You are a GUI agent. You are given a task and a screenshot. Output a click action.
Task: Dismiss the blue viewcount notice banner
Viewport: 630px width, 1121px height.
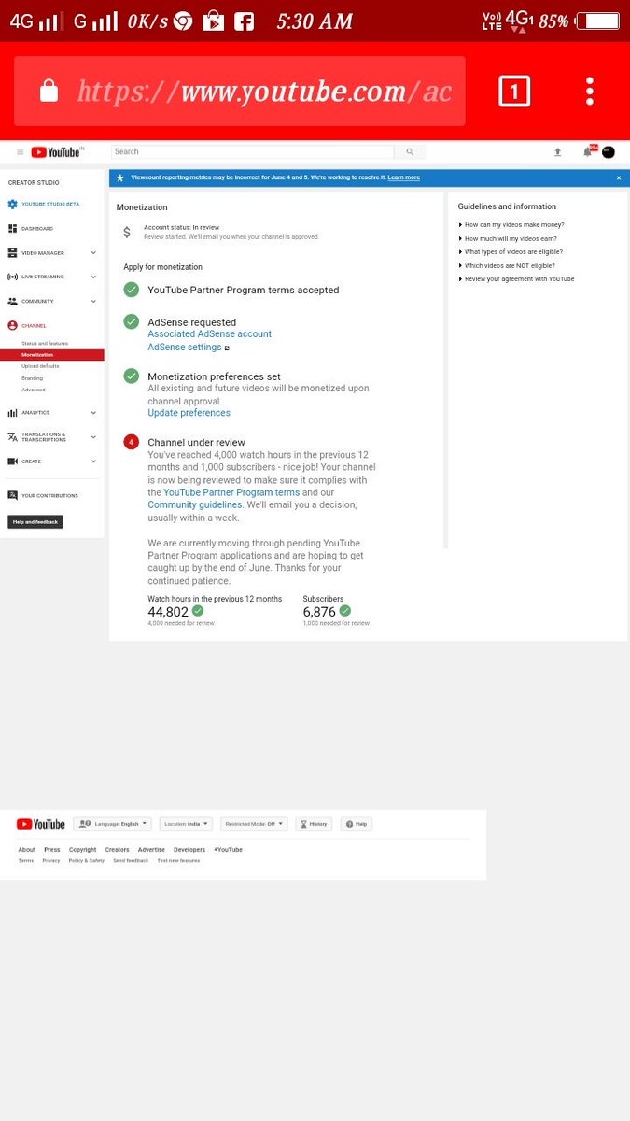(618, 177)
